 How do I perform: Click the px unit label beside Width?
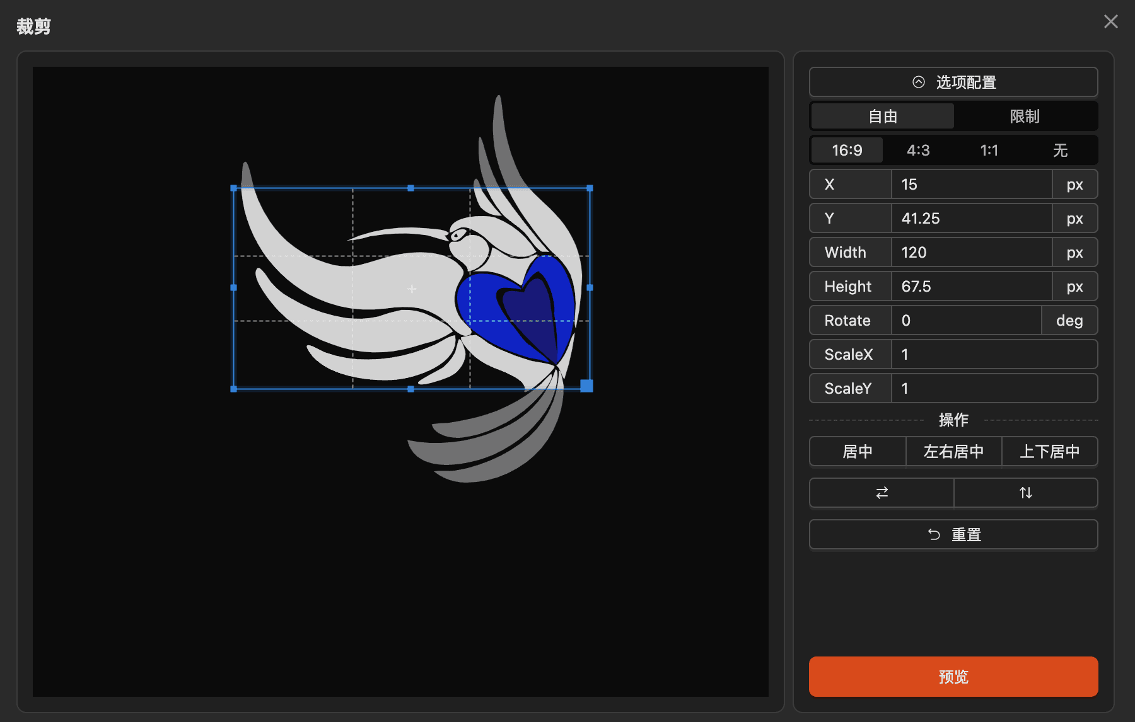[1074, 252]
